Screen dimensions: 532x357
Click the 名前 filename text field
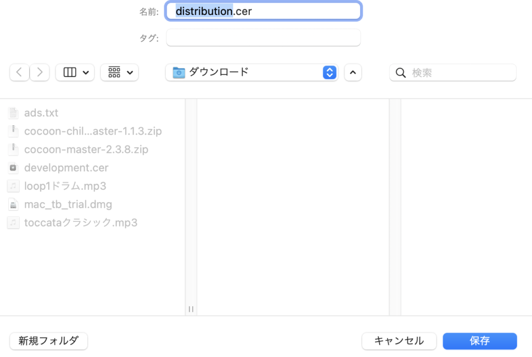pos(263,11)
